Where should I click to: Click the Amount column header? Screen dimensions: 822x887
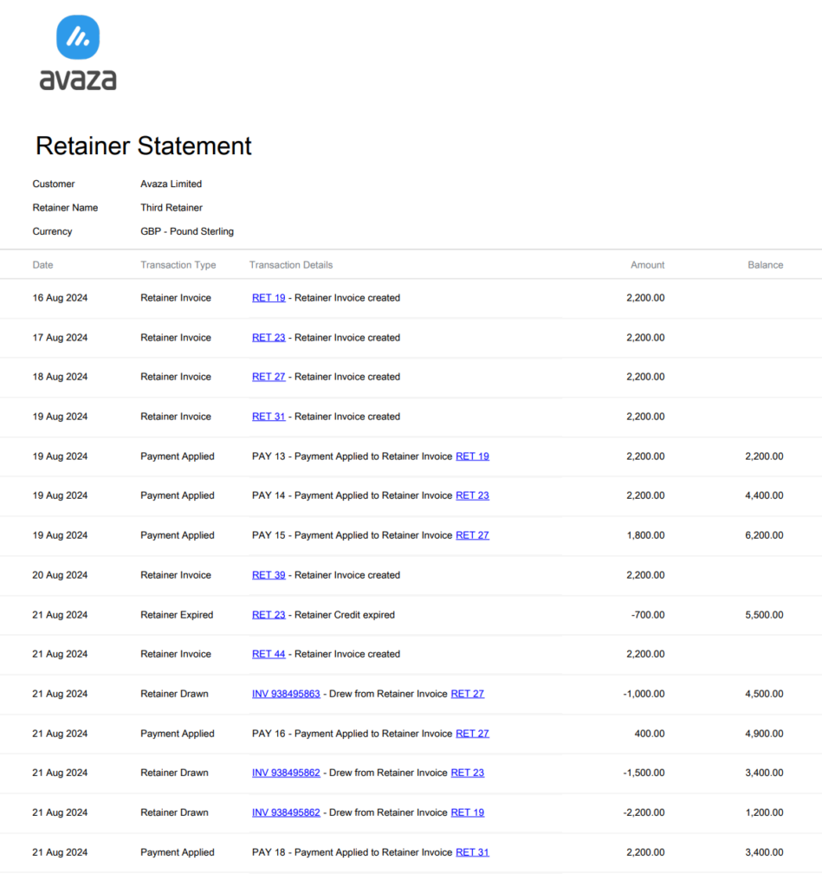(x=648, y=265)
